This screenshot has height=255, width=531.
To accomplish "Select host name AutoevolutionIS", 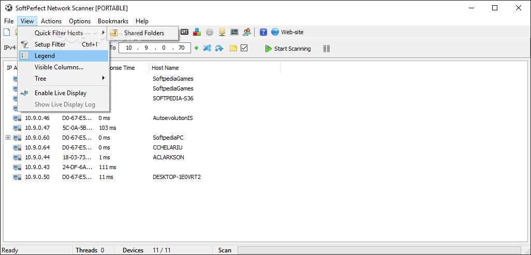I will (x=173, y=118).
